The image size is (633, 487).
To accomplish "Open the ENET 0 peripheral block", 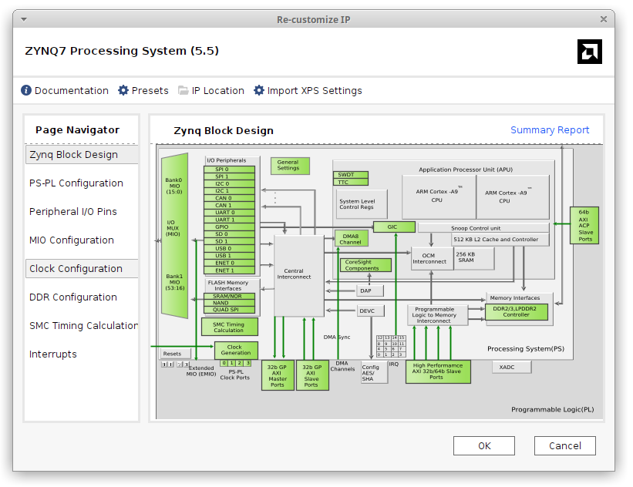I will (229, 263).
